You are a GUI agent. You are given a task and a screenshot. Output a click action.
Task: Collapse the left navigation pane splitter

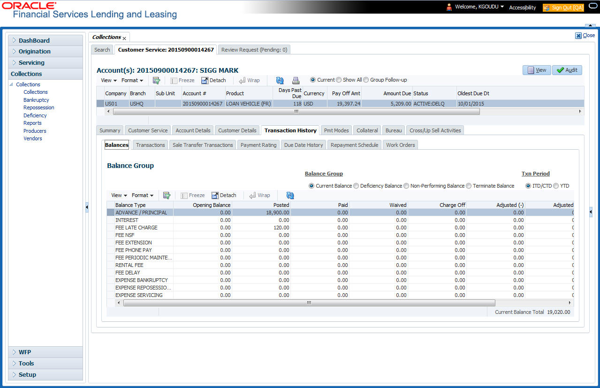pos(87,207)
